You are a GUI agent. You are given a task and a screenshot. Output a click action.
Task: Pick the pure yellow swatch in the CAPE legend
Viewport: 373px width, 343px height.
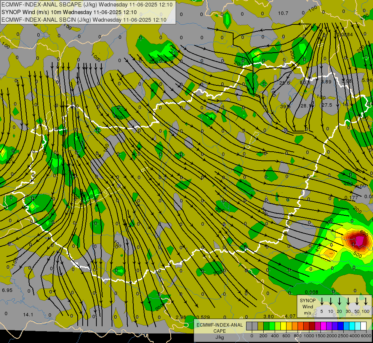click(x=283, y=326)
